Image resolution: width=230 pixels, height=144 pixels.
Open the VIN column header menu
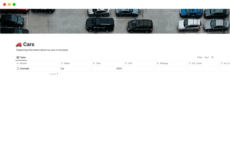(130, 63)
